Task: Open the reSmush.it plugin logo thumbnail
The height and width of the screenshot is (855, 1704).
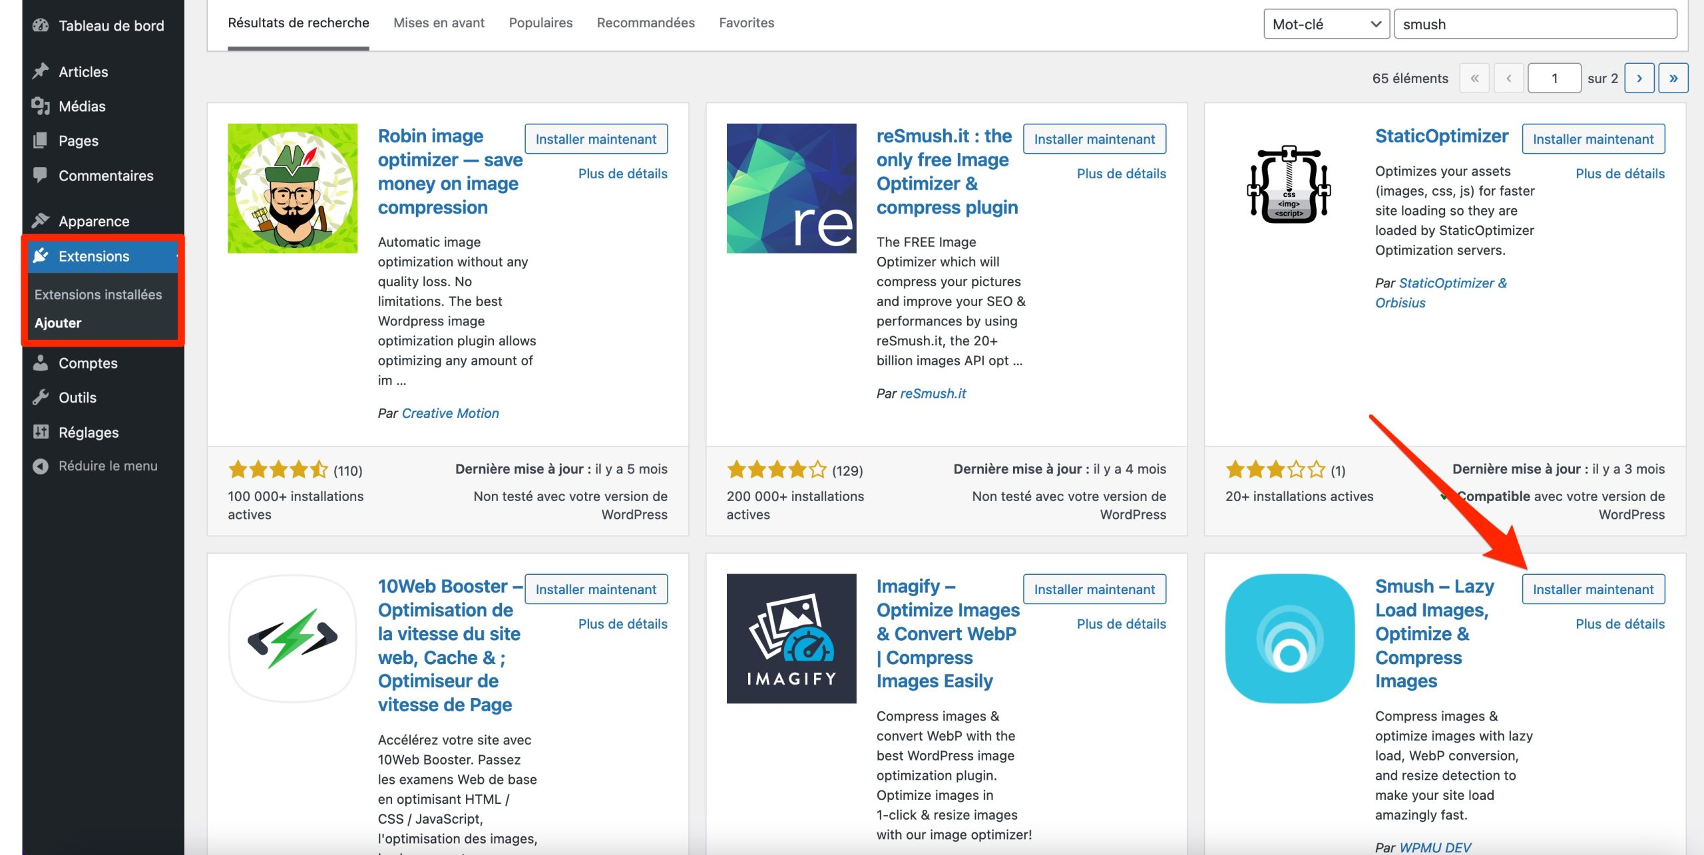Action: pyautogui.click(x=791, y=188)
